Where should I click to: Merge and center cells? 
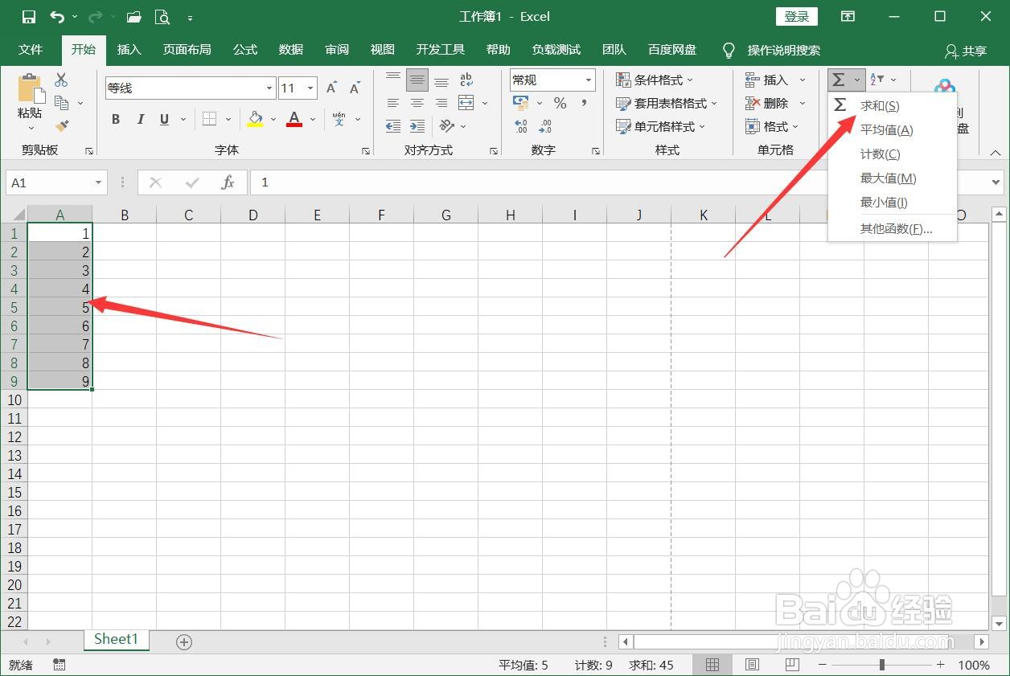(466, 103)
